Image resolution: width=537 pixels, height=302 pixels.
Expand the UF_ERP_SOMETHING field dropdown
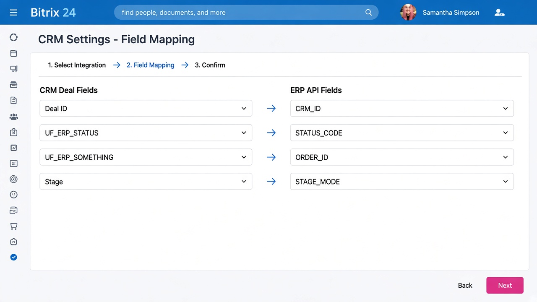(146, 157)
